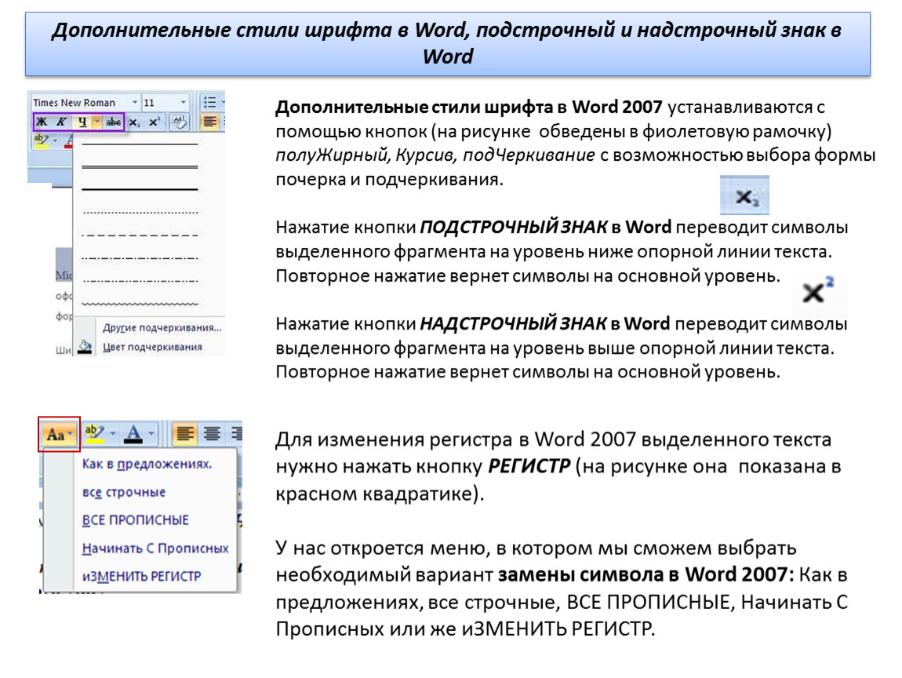Apply strikethrough with the abc button
The width and height of the screenshot is (902, 678).
pos(113,122)
